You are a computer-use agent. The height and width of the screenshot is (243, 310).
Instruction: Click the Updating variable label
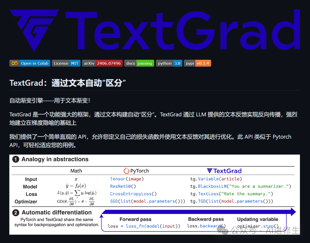click(x=257, y=219)
